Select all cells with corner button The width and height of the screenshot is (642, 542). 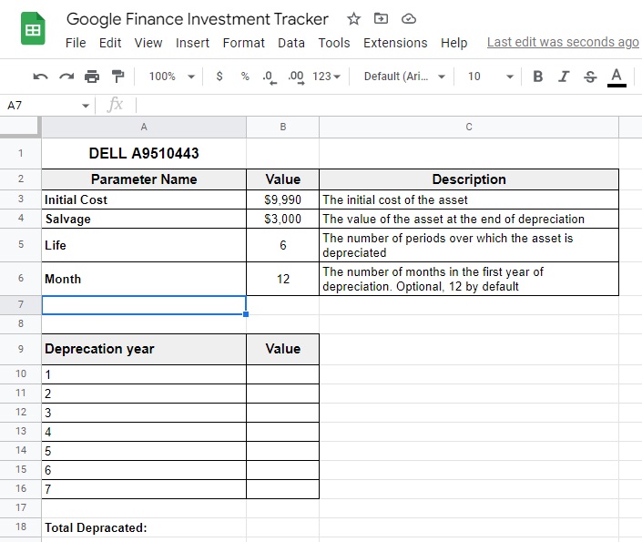20,127
